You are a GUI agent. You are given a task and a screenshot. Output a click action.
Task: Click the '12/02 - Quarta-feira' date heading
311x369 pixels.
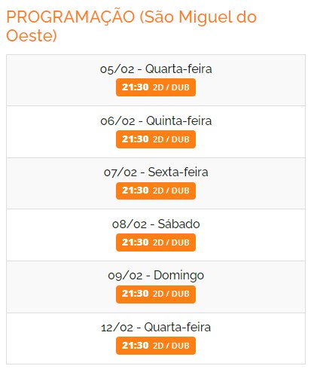click(156, 328)
